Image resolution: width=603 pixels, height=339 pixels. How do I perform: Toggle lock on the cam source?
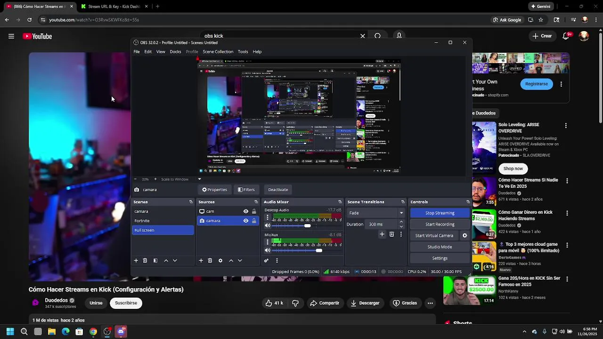(254, 211)
